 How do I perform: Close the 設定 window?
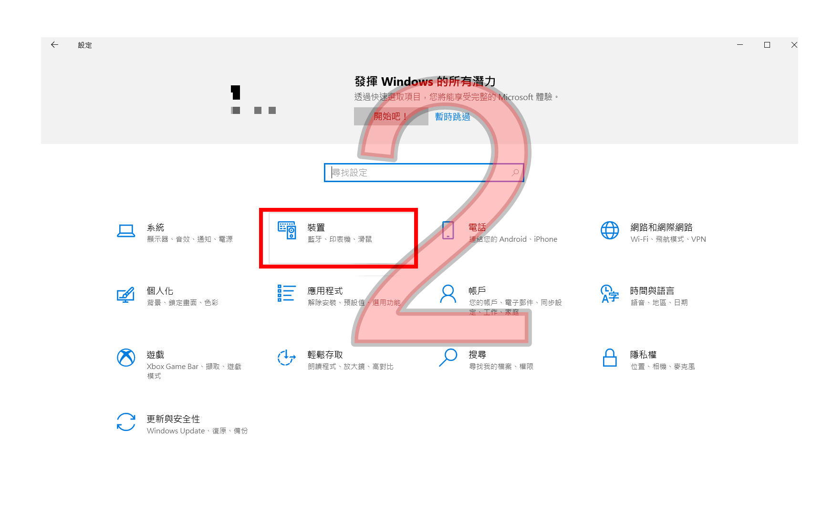[794, 45]
